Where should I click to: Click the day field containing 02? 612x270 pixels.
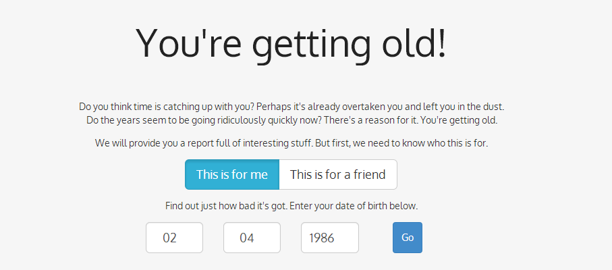click(x=174, y=238)
